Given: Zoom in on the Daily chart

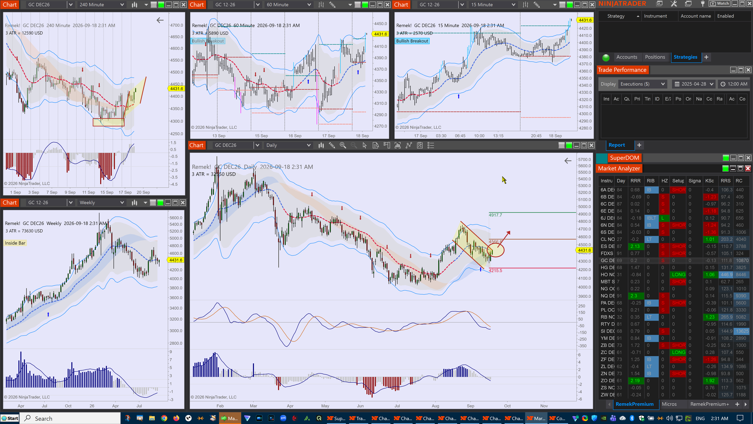Looking at the screenshot, I should pyautogui.click(x=343, y=145).
